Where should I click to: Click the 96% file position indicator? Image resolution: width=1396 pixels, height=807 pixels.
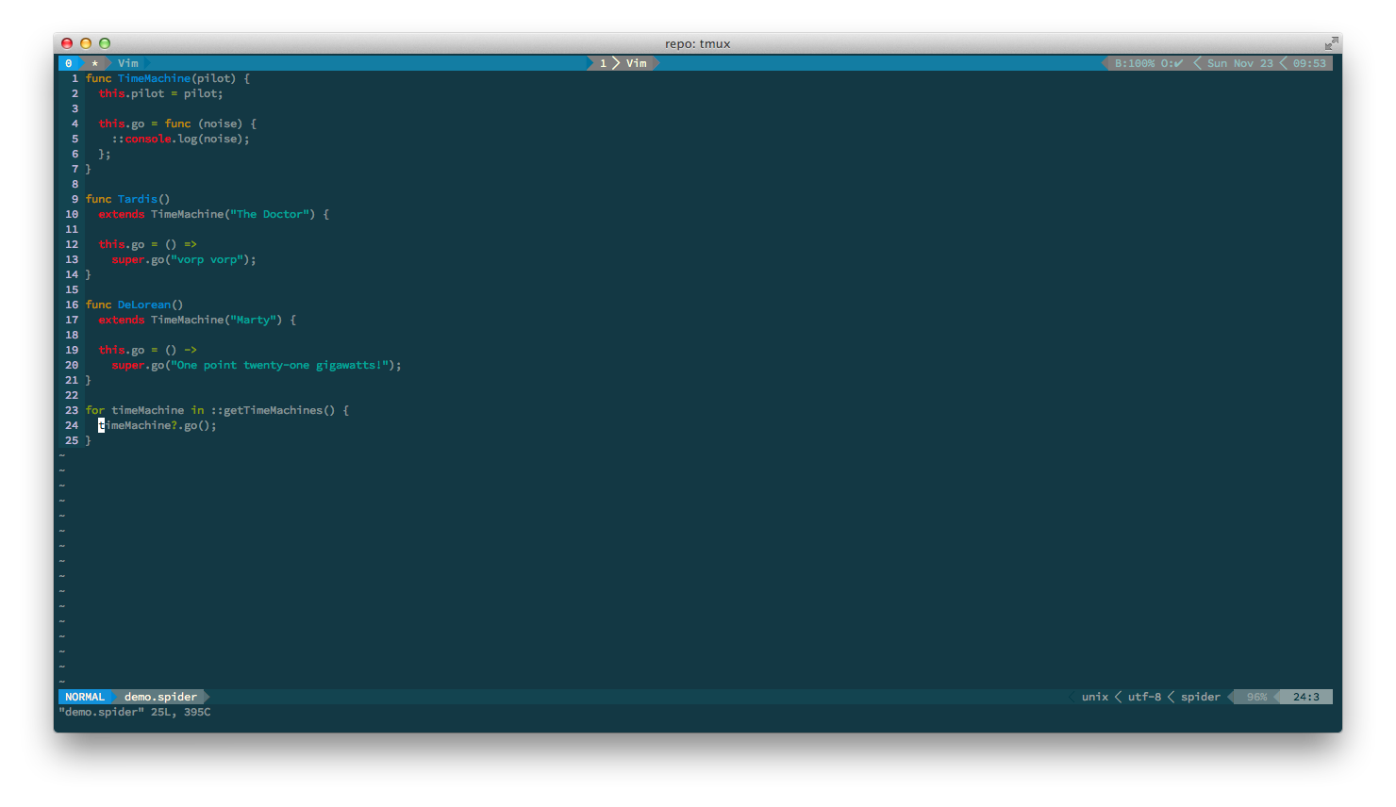1256,697
